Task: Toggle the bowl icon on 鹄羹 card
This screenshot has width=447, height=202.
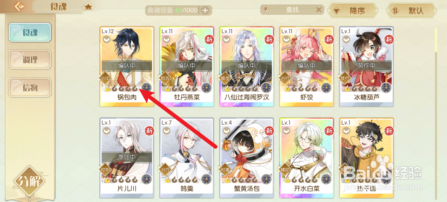Action: click(167, 130)
